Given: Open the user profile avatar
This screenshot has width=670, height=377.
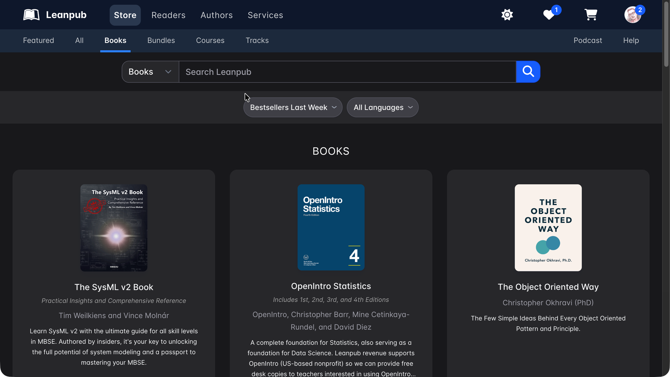Looking at the screenshot, I should pyautogui.click(x=632, y=15).
